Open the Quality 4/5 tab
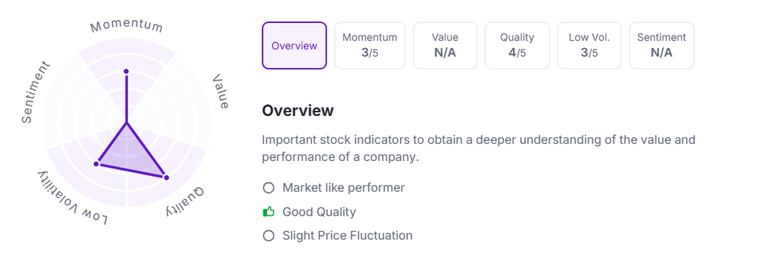 (x=517, y=45)
